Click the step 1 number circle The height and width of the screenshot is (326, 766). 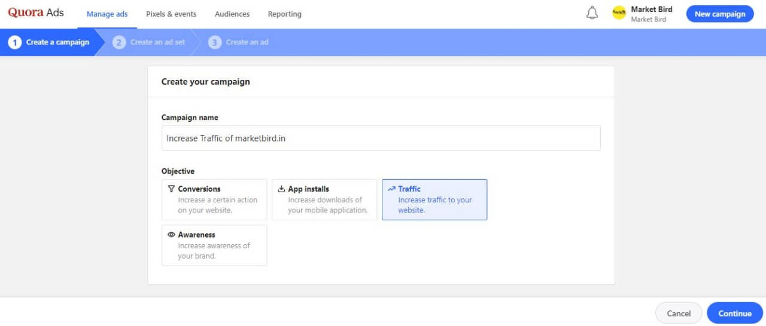click(x=15, y=42)
